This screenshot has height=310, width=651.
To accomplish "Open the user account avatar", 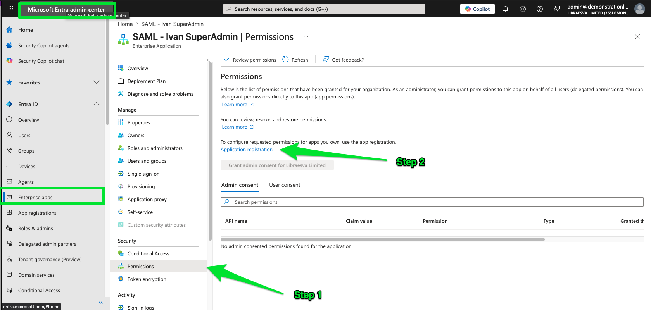I will click(640, 9).
